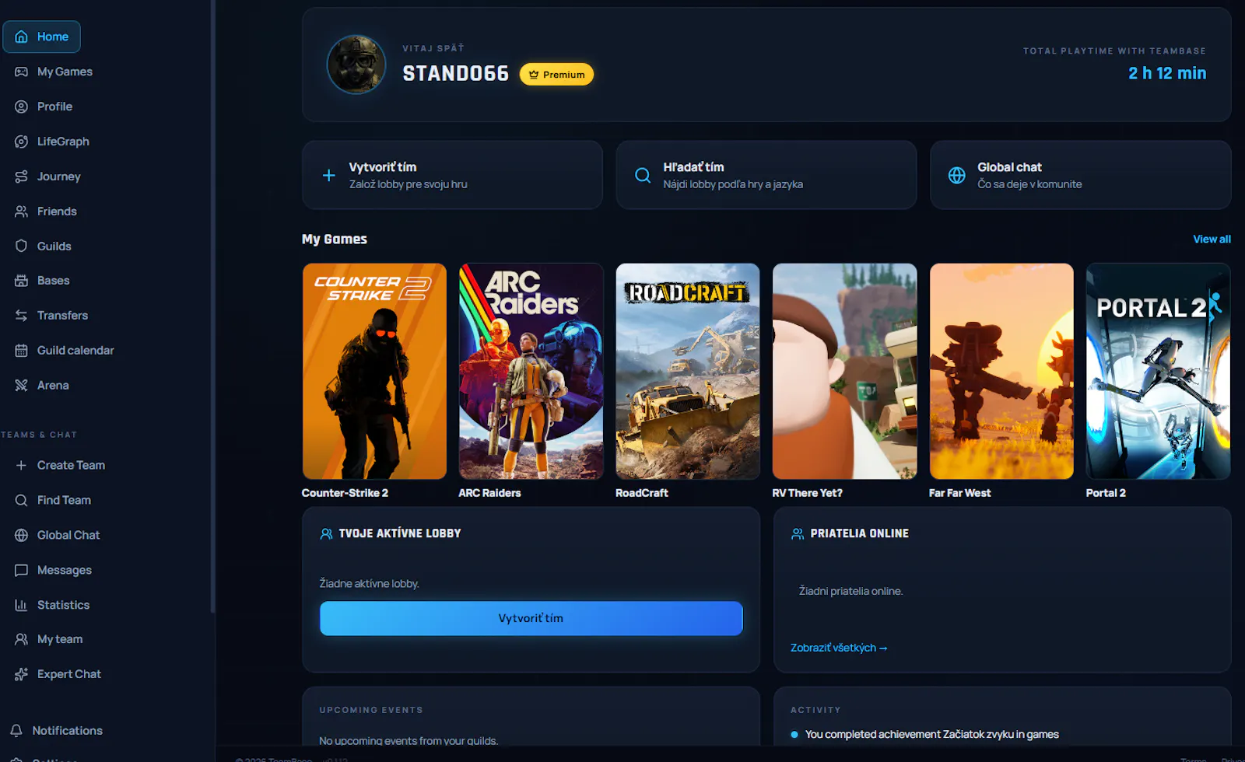Viewport: 1245px width, 762px height.
Task: Click the Create Team plus icon in sidebar
Action: pos(21,465)
